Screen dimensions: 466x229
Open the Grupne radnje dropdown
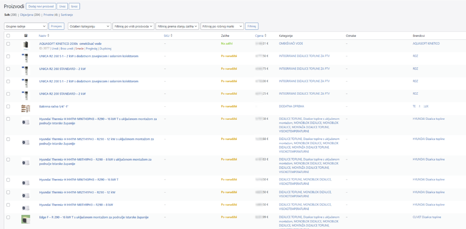tap(26, 27)
